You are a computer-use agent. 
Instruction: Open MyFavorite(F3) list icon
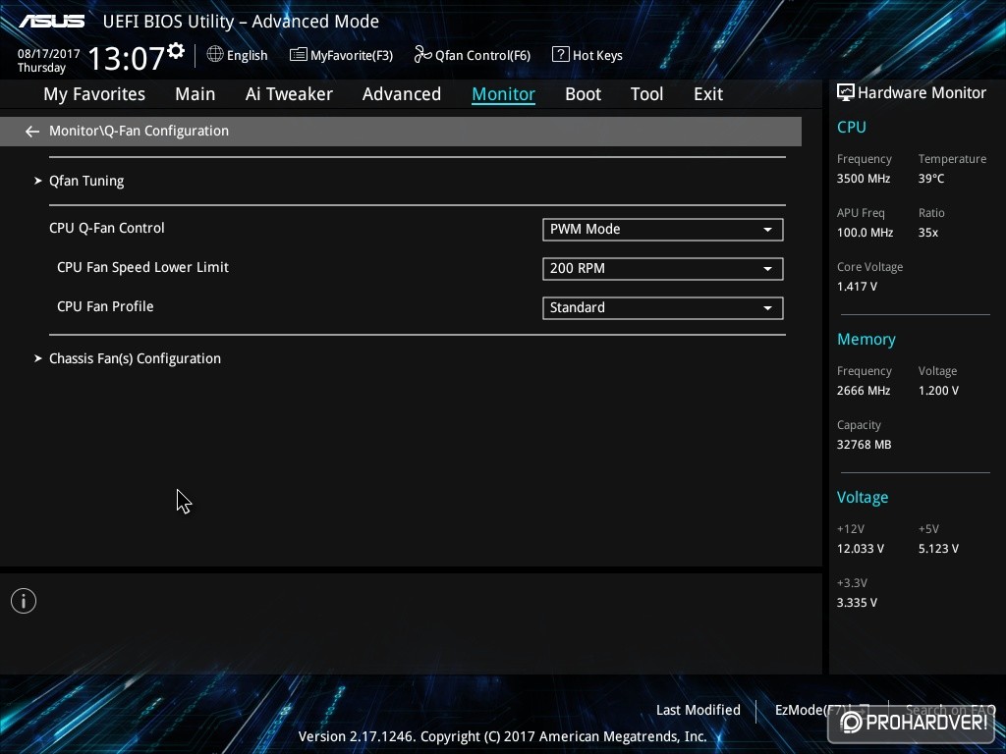coord(298,55)
